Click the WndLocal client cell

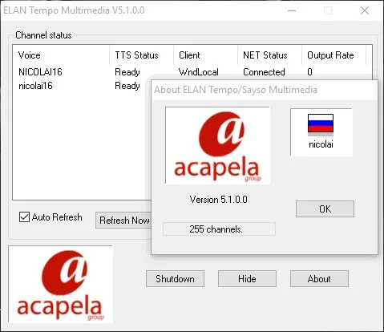(x=199, y=72)
